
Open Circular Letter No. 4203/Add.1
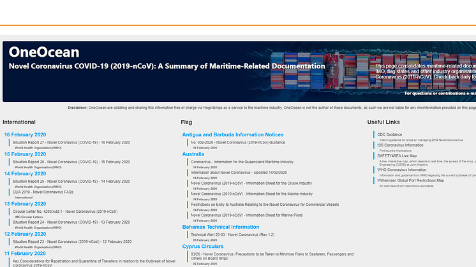pos(65,212)
